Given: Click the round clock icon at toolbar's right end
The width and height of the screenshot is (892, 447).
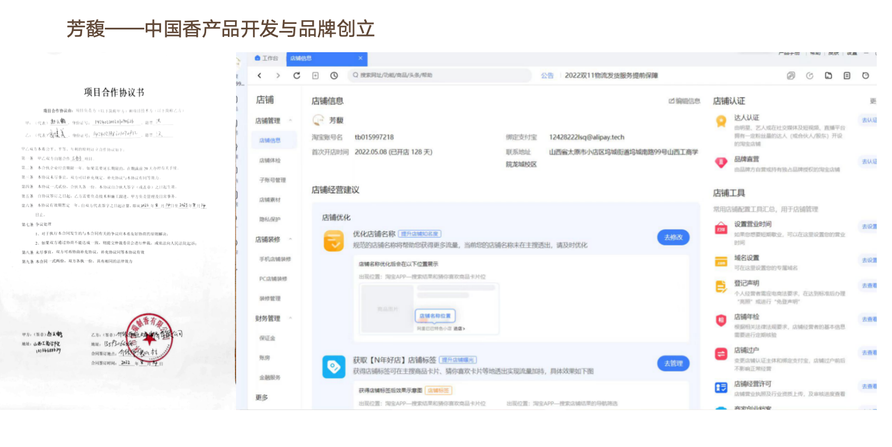Looking at the screenshot, I should (x=865, y=76).
